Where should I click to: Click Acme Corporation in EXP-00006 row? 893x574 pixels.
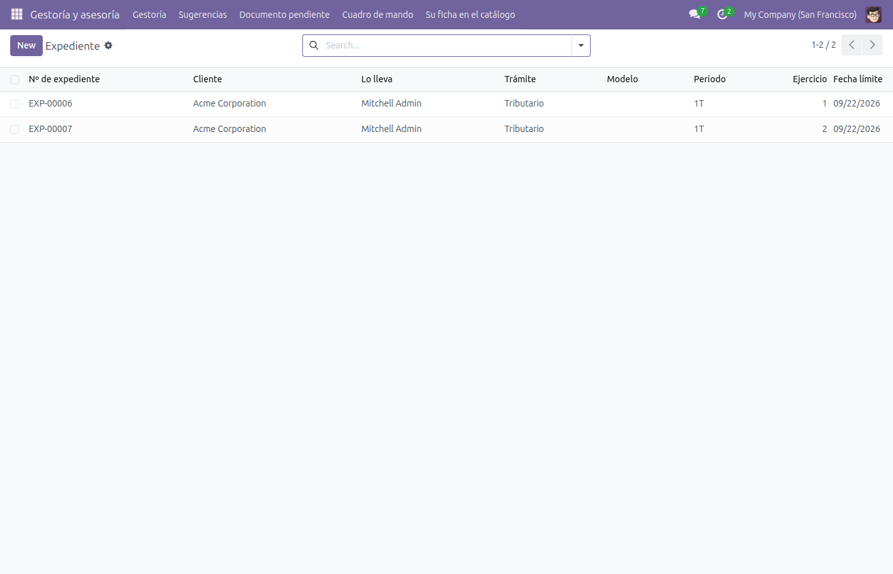point(230,103)
